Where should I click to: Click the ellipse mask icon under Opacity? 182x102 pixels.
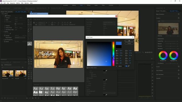(x=5, y=34)
